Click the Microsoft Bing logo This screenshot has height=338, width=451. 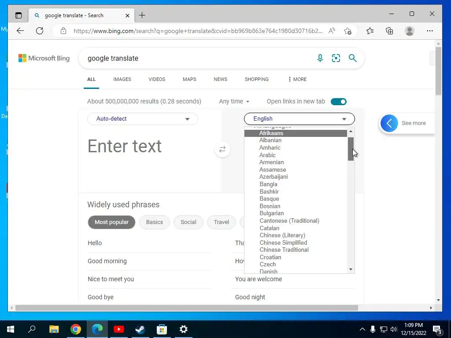coord(44,58)
